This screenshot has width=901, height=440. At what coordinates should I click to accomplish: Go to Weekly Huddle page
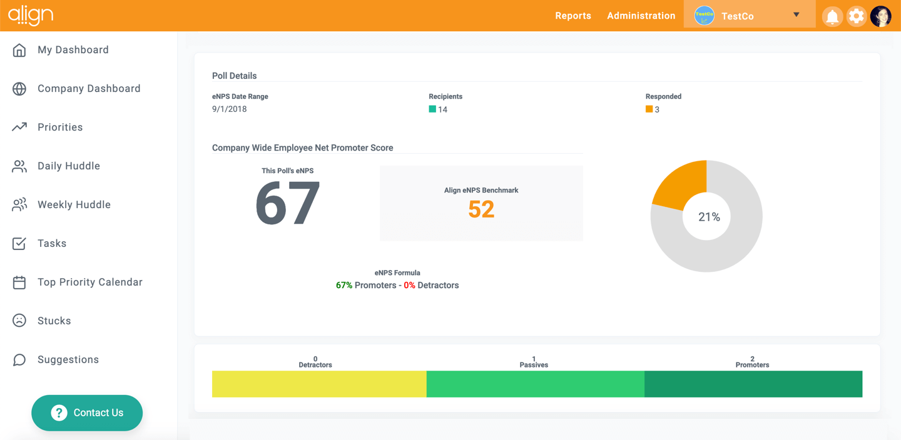tap(74, 205)
